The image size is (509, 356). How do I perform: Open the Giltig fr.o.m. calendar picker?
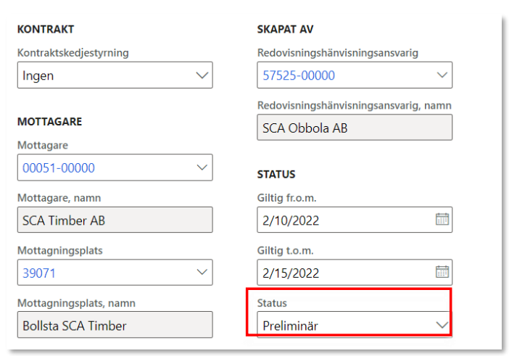pyautogui.click(x=442, y=219)
